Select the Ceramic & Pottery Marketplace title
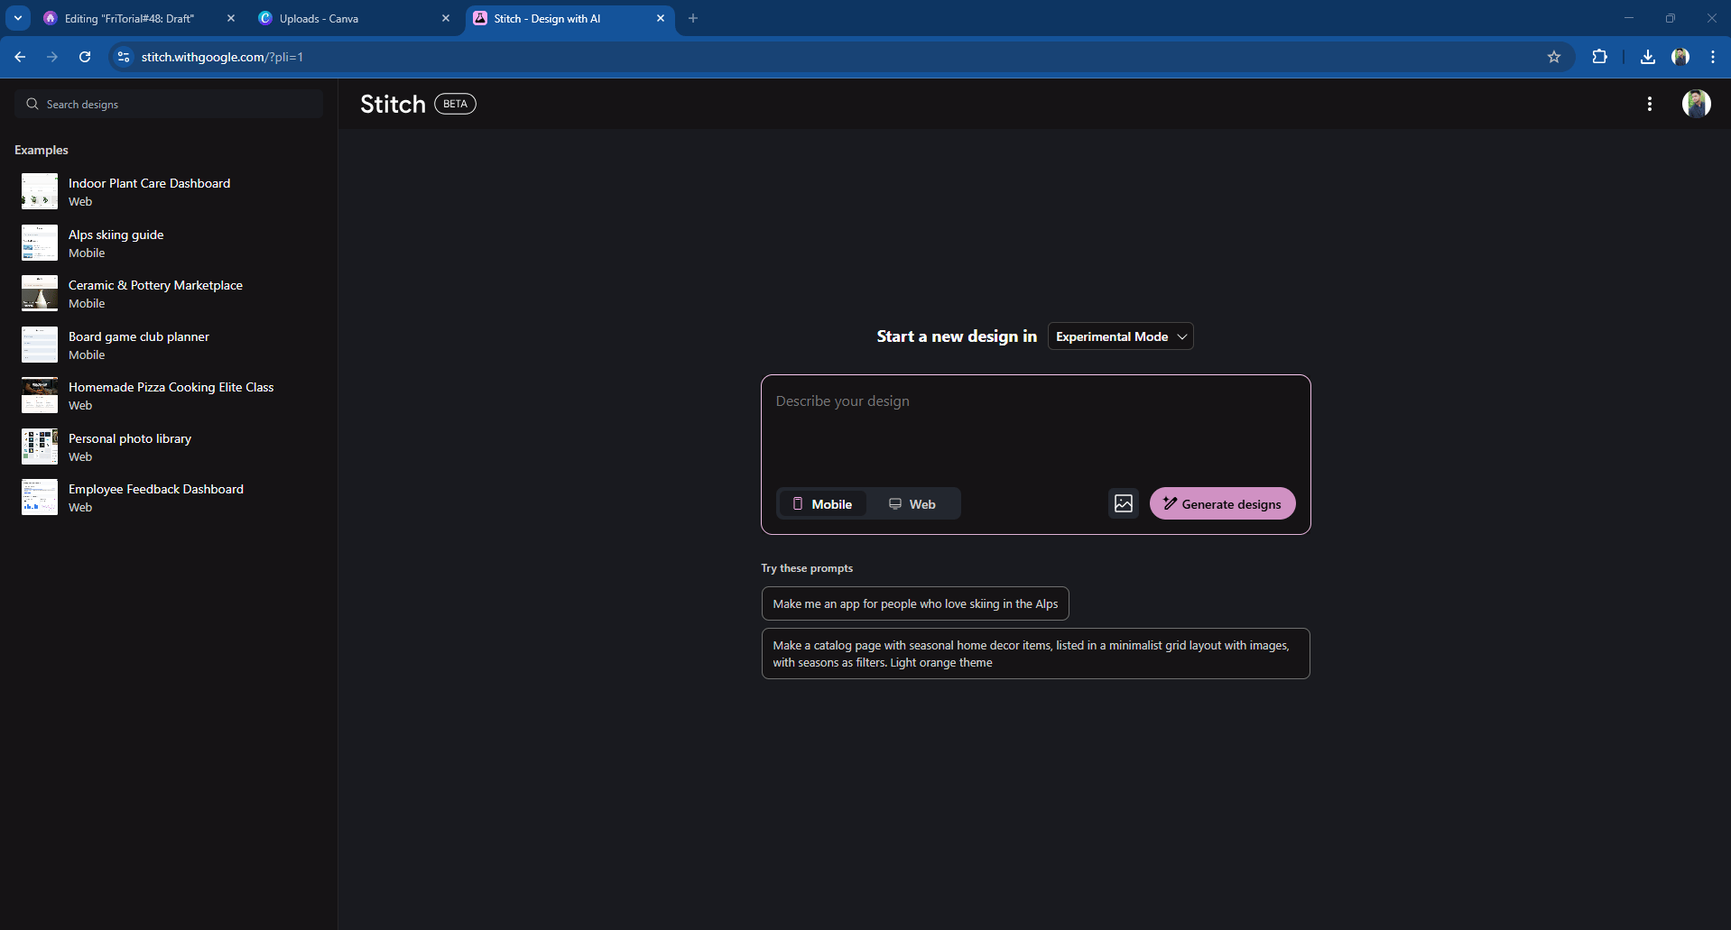Viewport: 1731px width, 930px height. (x=155, y=285)
